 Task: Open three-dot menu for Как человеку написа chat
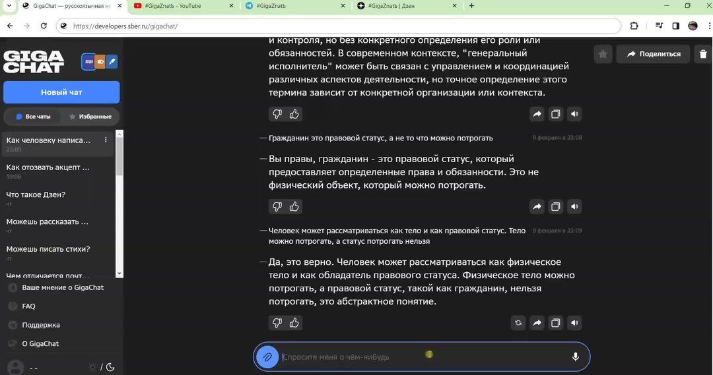pos(106,140)
